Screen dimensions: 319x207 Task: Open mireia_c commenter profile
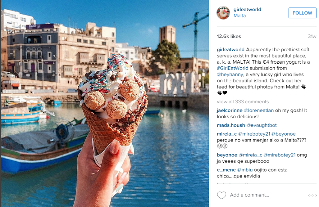point(227,134)
